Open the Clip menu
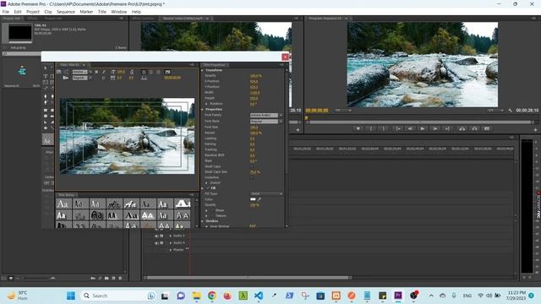The height and width of the screenshot is (304, 541). [x=48, y=12]
